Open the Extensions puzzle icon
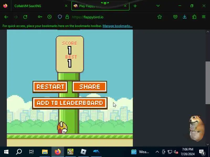Image resolution: width=210 pixels, height=157 pixels. [x=194, y=17]
